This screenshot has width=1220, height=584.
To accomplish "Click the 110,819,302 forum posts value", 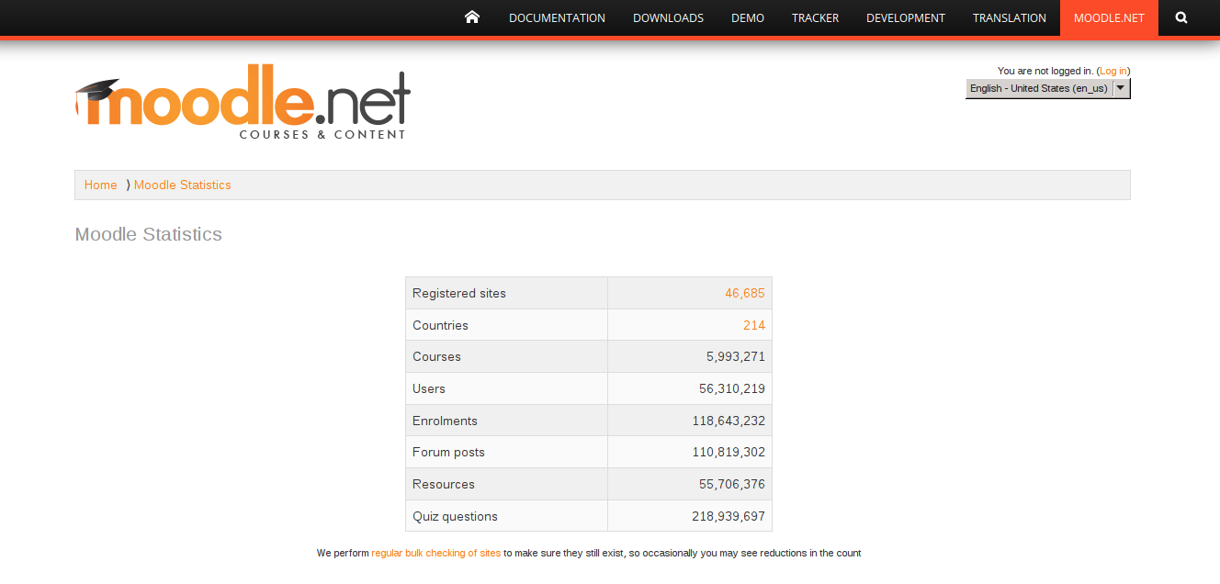I will (729, 452).
